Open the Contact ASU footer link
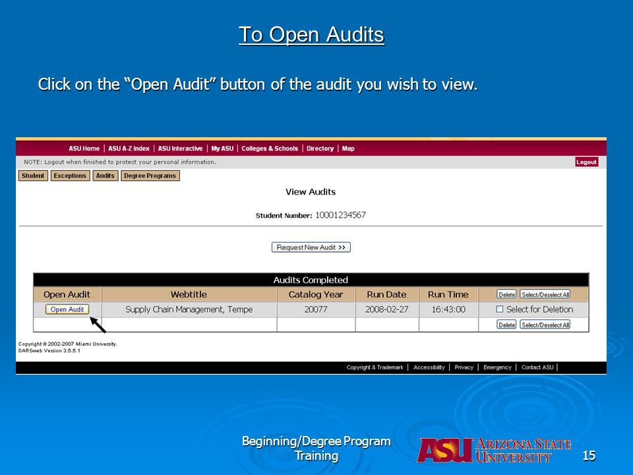633x475 pixels. 537,367
